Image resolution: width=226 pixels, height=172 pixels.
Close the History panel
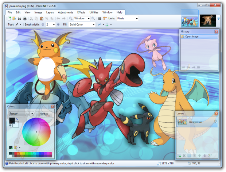click(216, 31)
